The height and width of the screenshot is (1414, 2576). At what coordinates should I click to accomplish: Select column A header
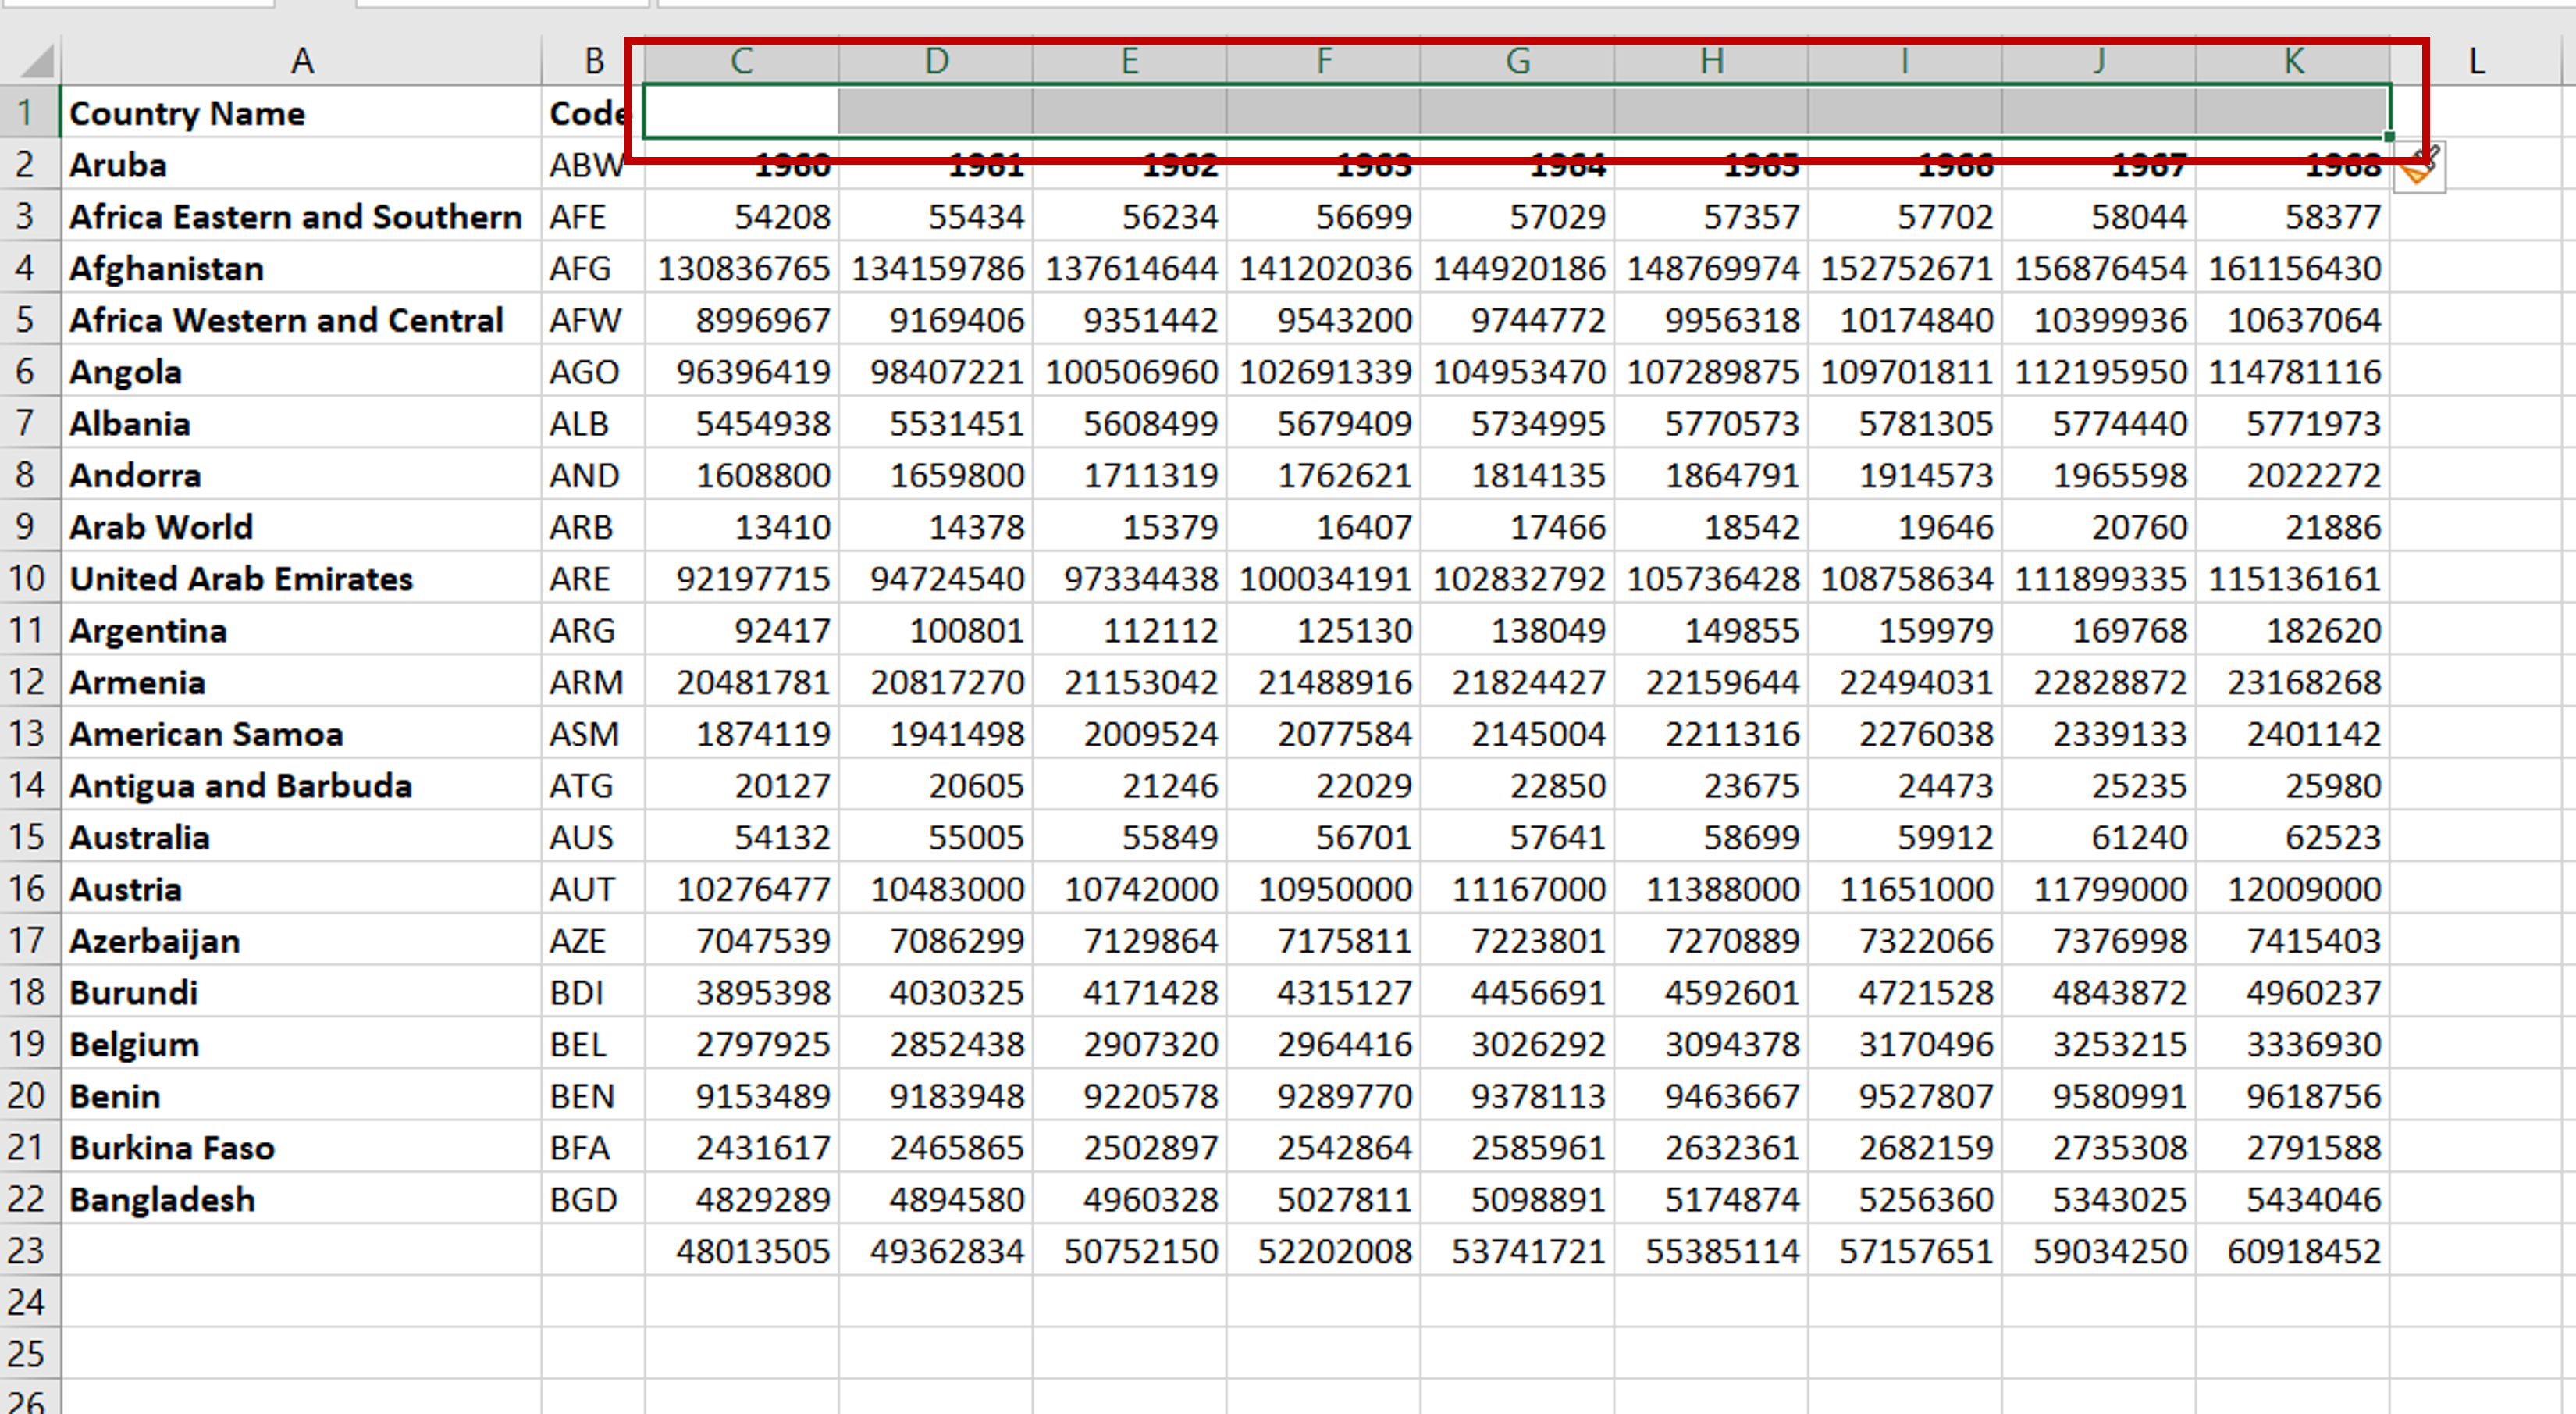point(301,61)
